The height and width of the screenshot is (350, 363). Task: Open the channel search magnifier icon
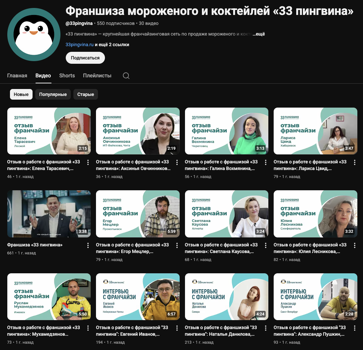[126, 76]
